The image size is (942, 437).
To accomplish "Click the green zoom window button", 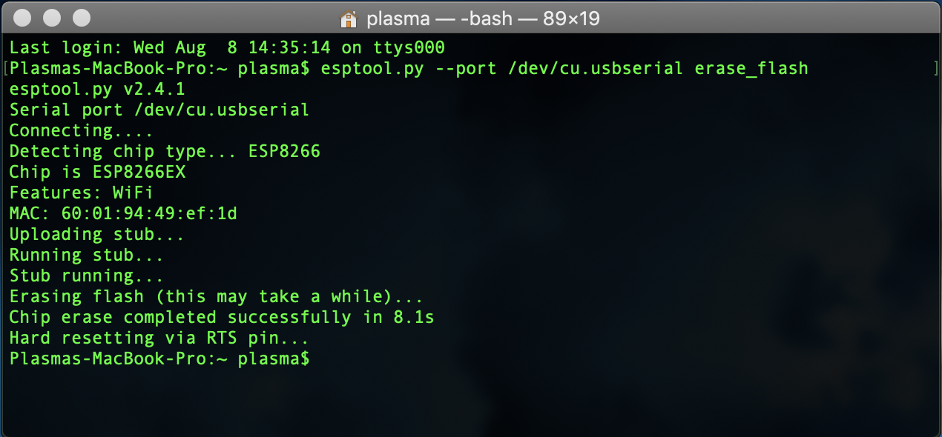I will 81,18.
